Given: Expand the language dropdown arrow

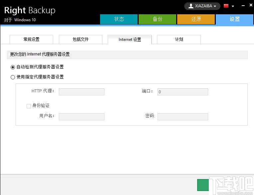Looking at the screenshot, I should [233, 6].
